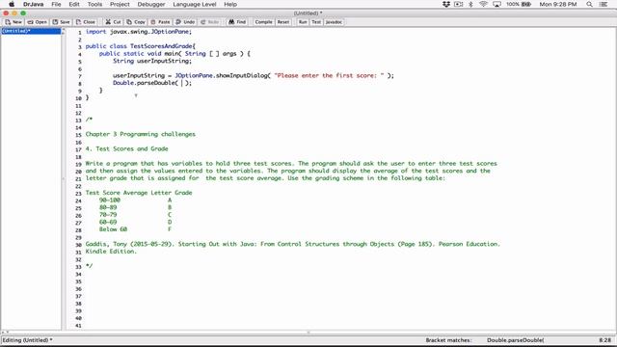Click the 'String userInputString;' declaration line
Screen dimensions: 617x347
click(x=152, y=61)
